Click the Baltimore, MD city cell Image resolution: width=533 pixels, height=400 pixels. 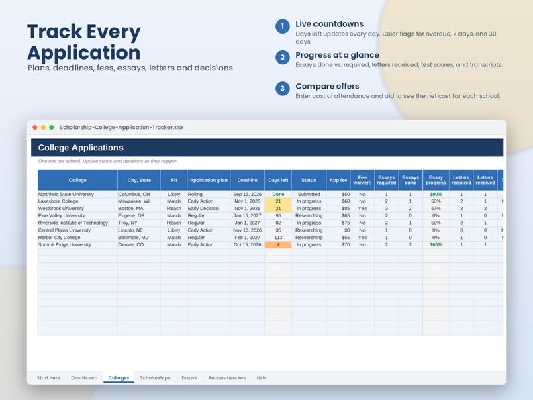point(139,237)
